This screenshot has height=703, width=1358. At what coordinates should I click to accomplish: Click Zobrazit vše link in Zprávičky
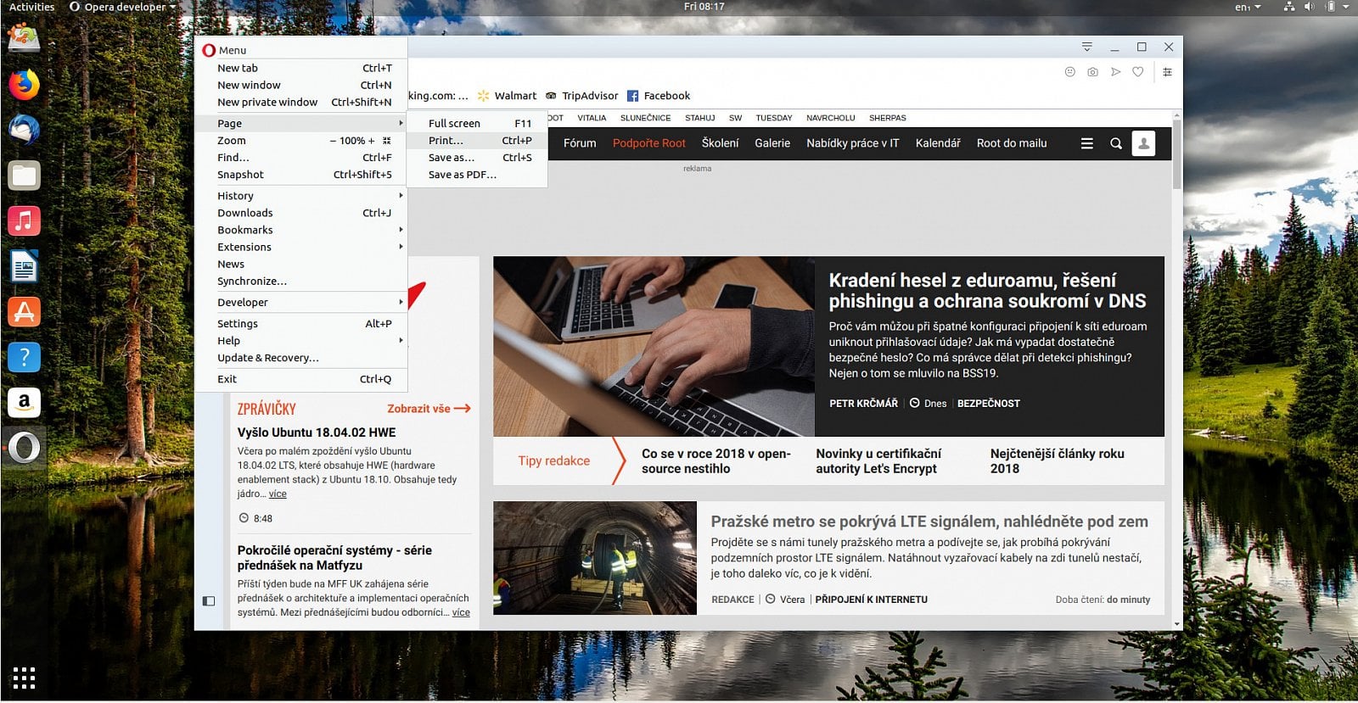(x=429, y=409)
